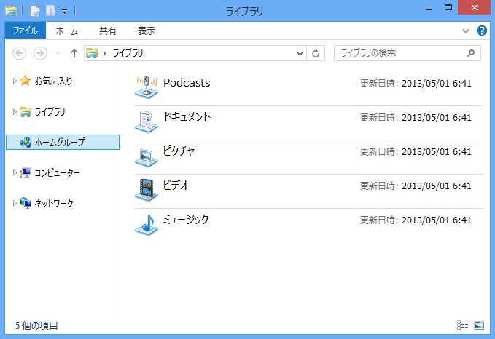The image size is (495, 339).
Task: Select コンピューター label in navigation pane
Action: coord(57,172)
